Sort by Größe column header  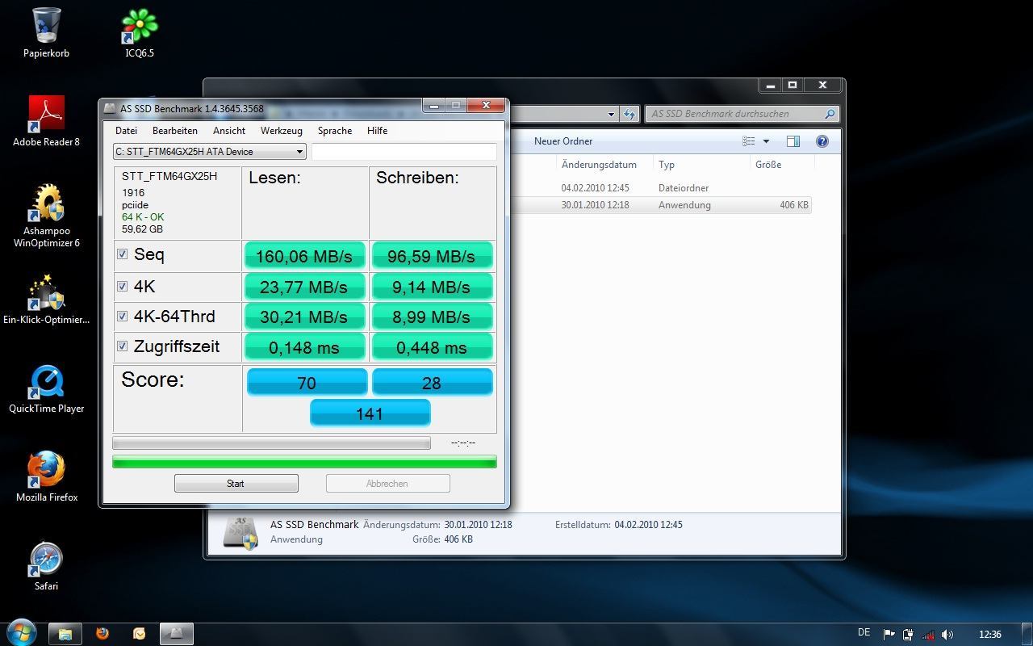(768, 164)
